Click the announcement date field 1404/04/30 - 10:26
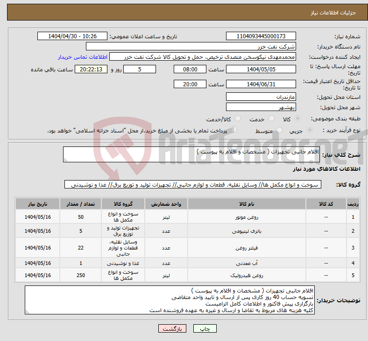368x341 pixels. pos(72,36)
